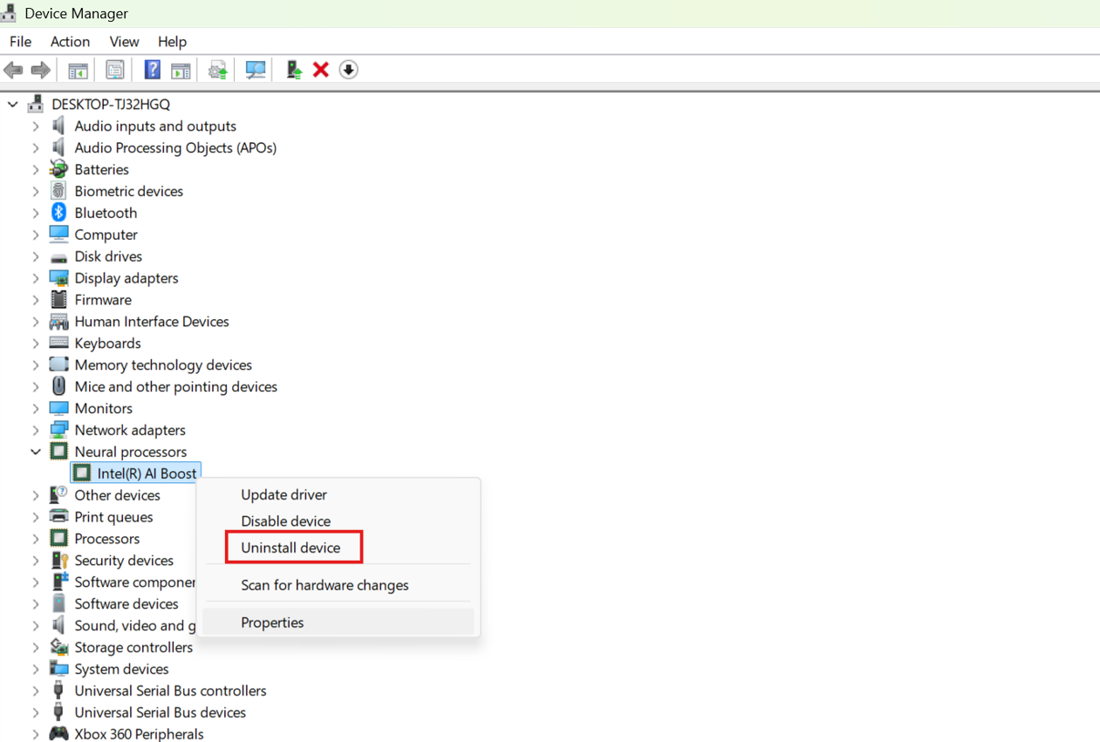Click the Properties toolbar icon

point(114,70)
